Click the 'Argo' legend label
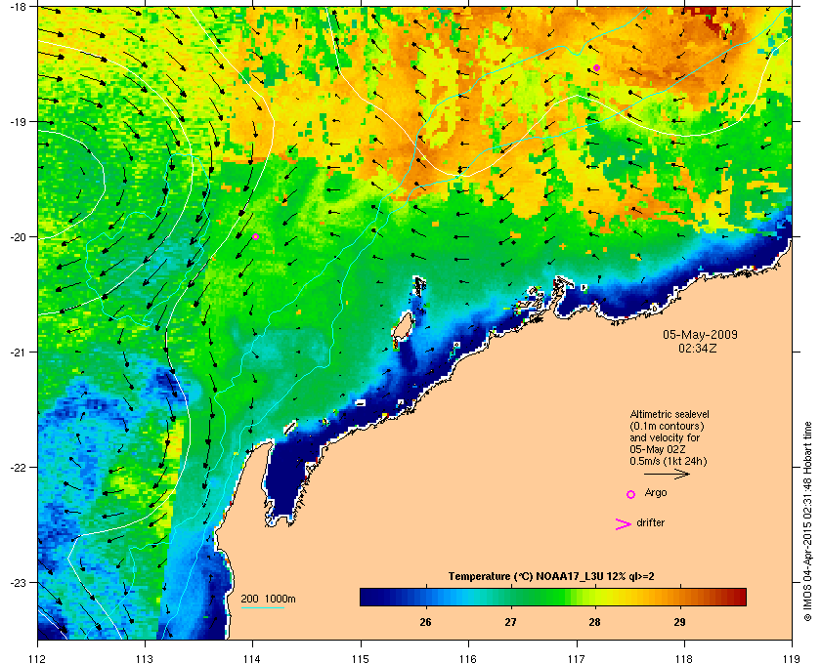 (x=656, y=493)
